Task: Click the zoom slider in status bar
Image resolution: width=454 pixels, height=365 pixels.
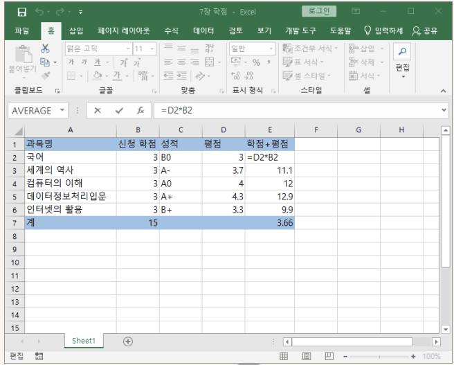Action: click(x=377, y=356)
